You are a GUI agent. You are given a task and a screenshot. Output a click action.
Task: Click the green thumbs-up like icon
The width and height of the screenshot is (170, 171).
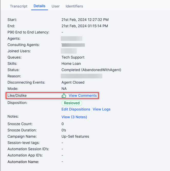pyautogui.click(x=64, y=96)
